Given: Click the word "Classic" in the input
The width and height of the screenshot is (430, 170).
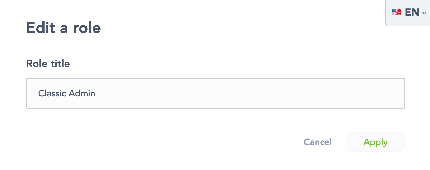Looking at the screenshot, I should [x=52, y=94].
